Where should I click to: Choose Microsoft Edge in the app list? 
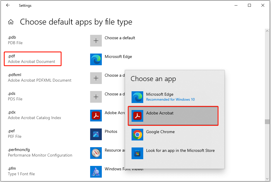point(173,97)
